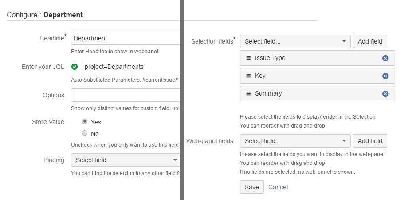Click drag handle for Summary row

pos(248,94)
